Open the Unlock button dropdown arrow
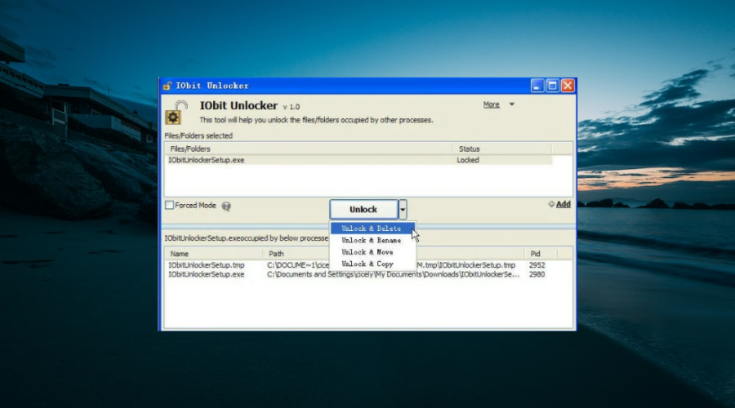The width and height of the screenshot is (735, 408). pyautogui.click(x=403, y=210)
